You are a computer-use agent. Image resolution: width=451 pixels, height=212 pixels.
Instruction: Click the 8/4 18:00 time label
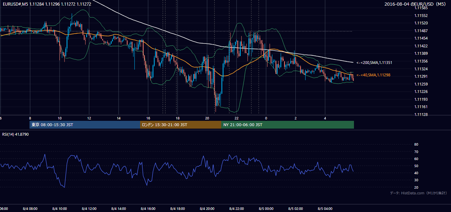[x=178, y=209]
